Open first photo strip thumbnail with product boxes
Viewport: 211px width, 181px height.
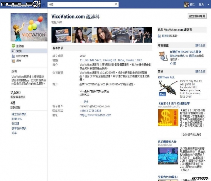[x=61, y=35]
